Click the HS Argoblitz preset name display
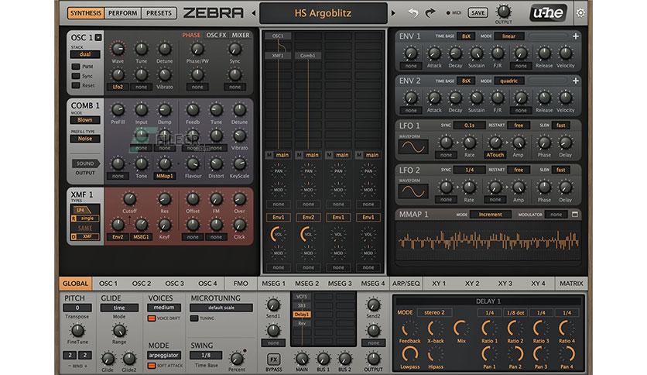This screenshot has height=375, width=647. (x=323, y=13)
